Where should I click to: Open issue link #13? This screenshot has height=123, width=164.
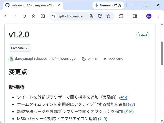click(x=102, y=119)
